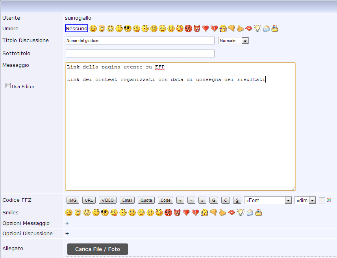This screenshot has height=258, width=337.
Task: Choose the birthday cake in Umore row
Action: pos(275,29)
